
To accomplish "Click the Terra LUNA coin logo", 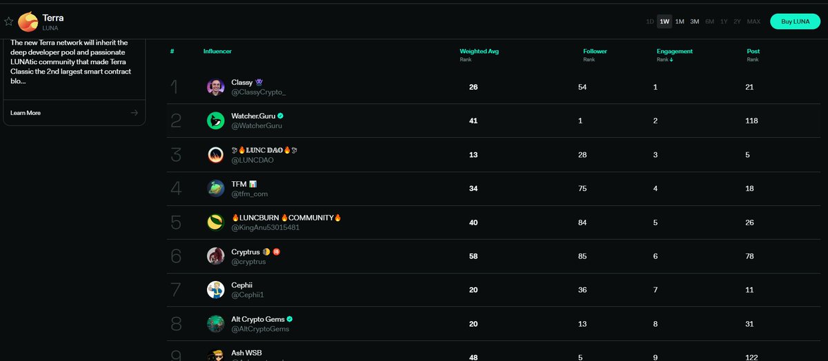I will (28, 21).
